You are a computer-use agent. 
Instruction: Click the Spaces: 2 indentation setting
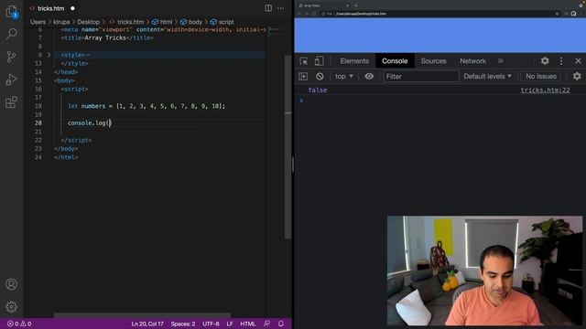click(183, 324)
